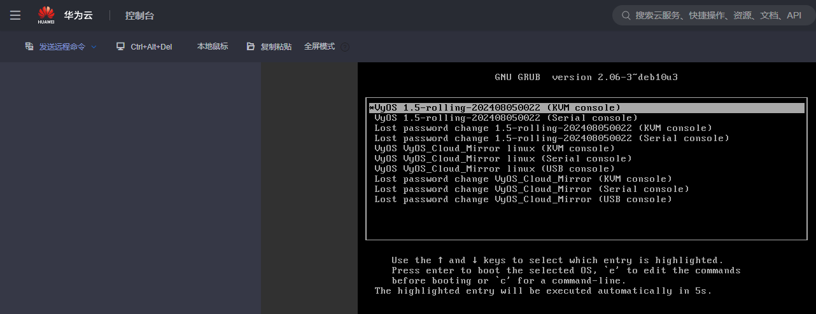Select Lost password change VyOS_Cloud_Mirror (USB console)
This screenshot has height=314, width=816.
586,199
